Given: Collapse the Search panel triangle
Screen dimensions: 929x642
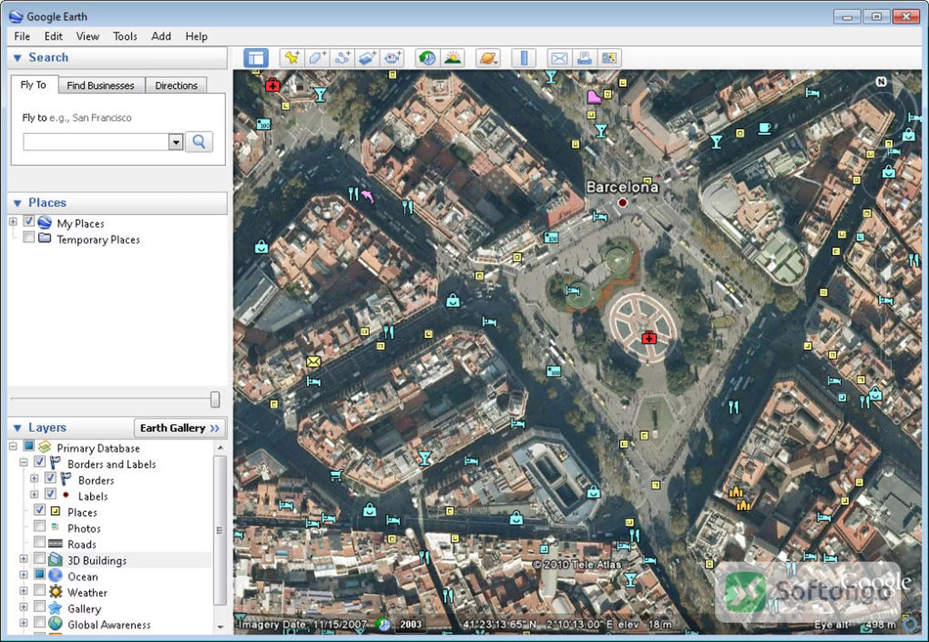Looking at the screenshot, I should tap(17, 58).
